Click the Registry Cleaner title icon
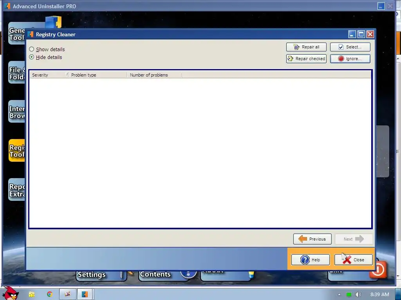Viewport: 401px width, 300px height. pyautogui.click(x=31, y=34)
